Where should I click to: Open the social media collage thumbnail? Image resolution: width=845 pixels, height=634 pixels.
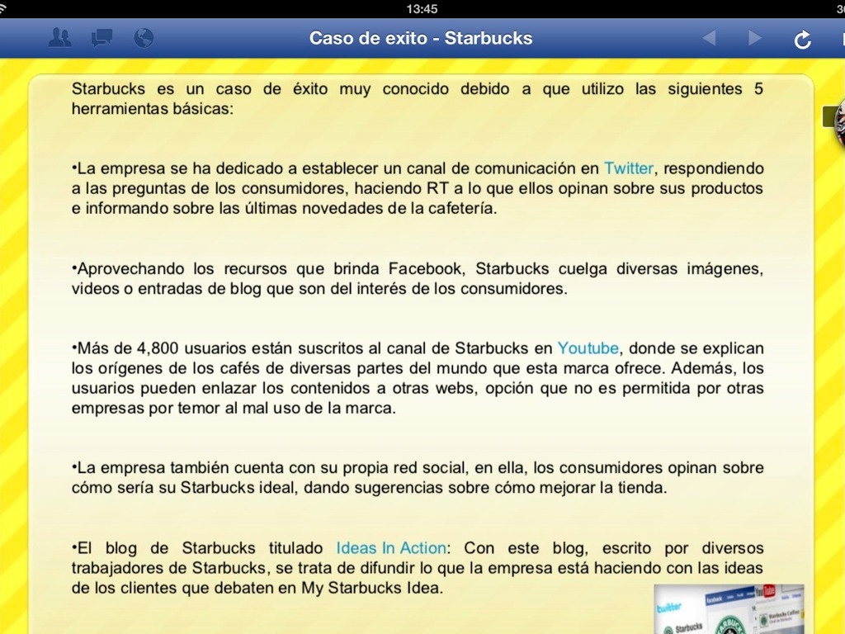click(728, 609)
